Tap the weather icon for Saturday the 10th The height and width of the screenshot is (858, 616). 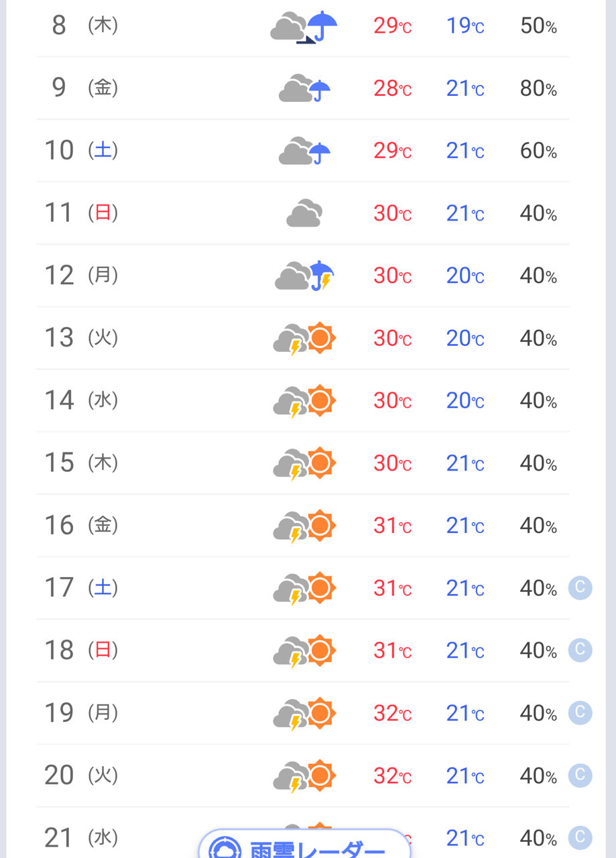point(304,151)
